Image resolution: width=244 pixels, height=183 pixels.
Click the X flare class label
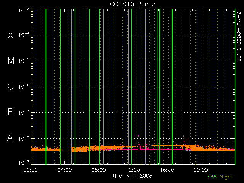coord(11,35)
